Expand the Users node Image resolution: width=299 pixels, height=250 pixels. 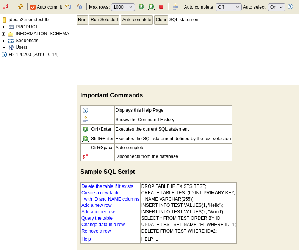coord(4,47)
